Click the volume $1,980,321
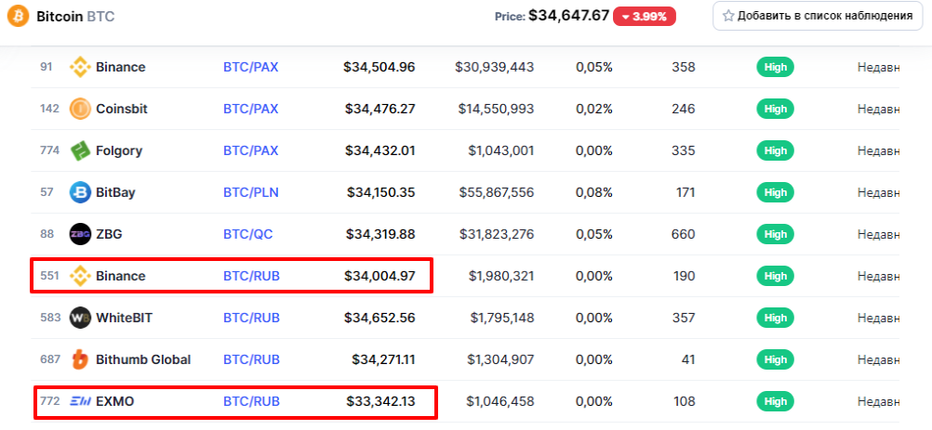Image resolution: width=932 pixels, height=430 pixels. coord(501,276)
